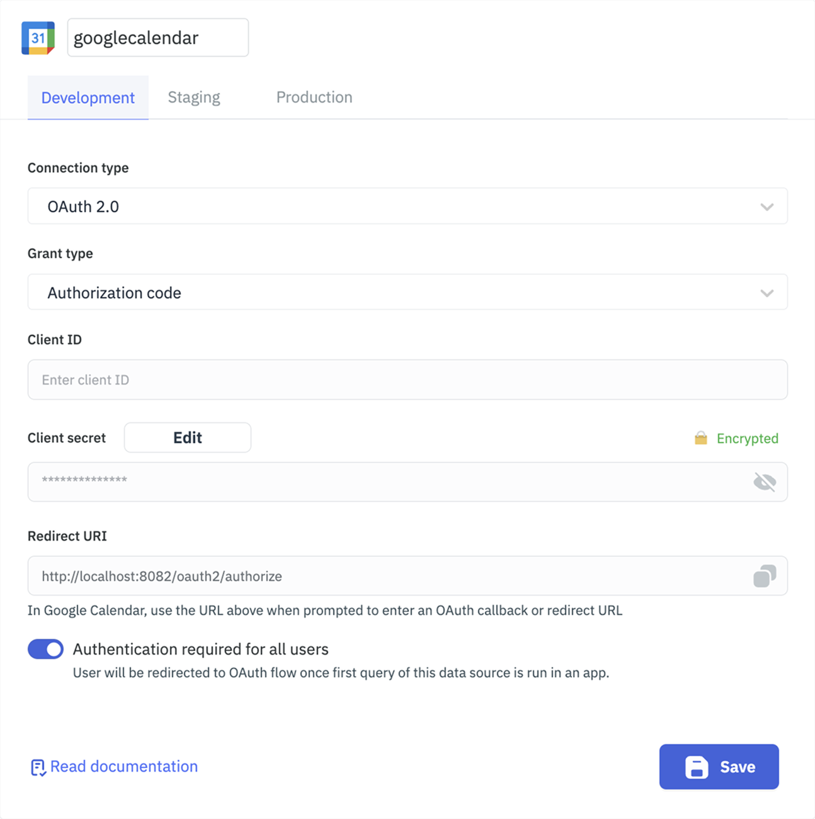Screen dimensions: 815x819
Task: Click the OAuth 2.0 dropdown chevron
Action: click(x=767, y=206)
